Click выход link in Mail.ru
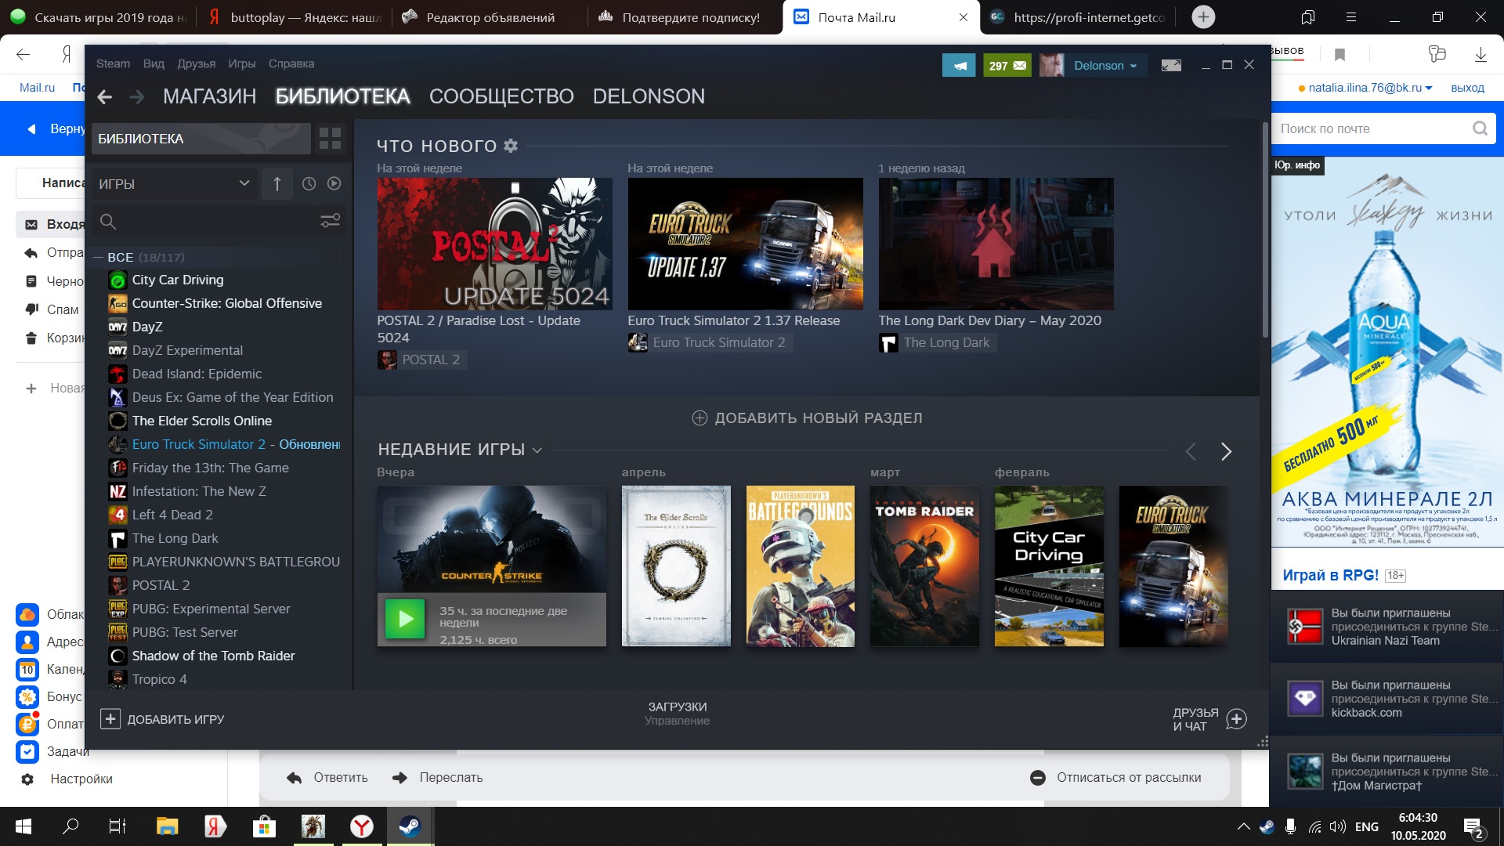 [1467, 88]
